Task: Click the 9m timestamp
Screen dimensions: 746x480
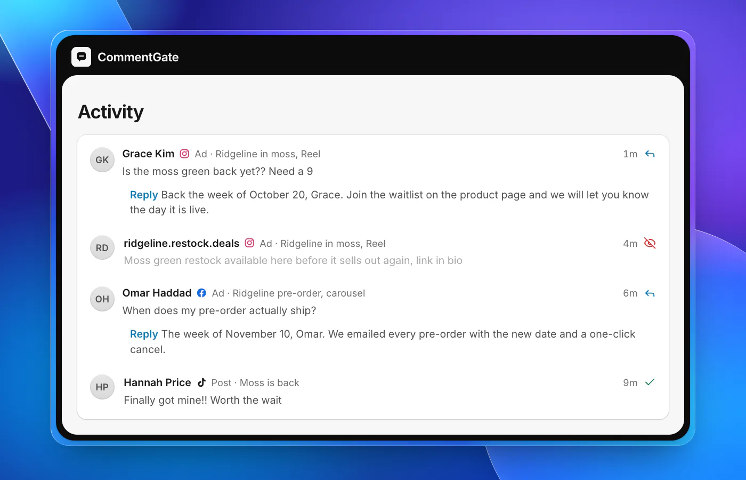Action: tap(630, 383)
